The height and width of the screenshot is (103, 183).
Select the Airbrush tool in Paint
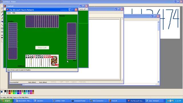pyautogui.click(x=2, y=22)
